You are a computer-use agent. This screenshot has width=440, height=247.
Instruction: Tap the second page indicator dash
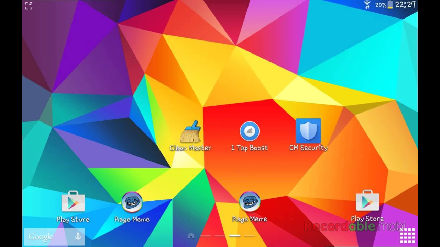pyautogui.click(x=219, y=235)
